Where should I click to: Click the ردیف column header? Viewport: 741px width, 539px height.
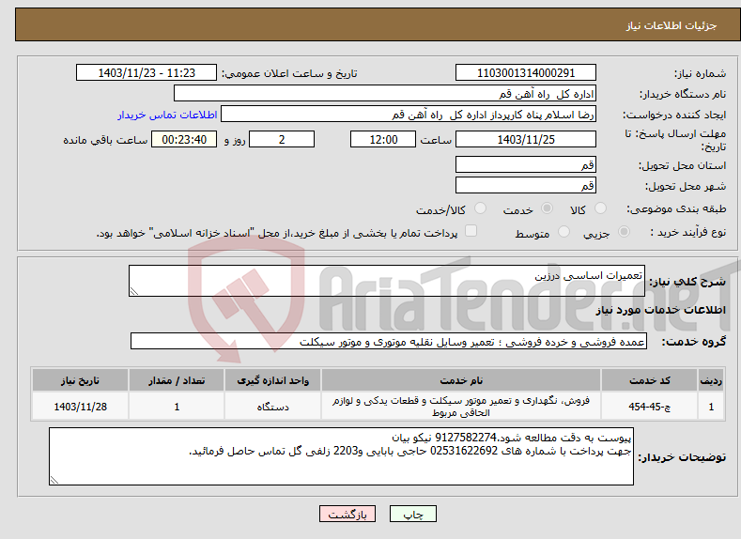711,380
